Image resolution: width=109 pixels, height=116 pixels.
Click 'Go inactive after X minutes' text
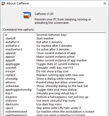[54, 46]
